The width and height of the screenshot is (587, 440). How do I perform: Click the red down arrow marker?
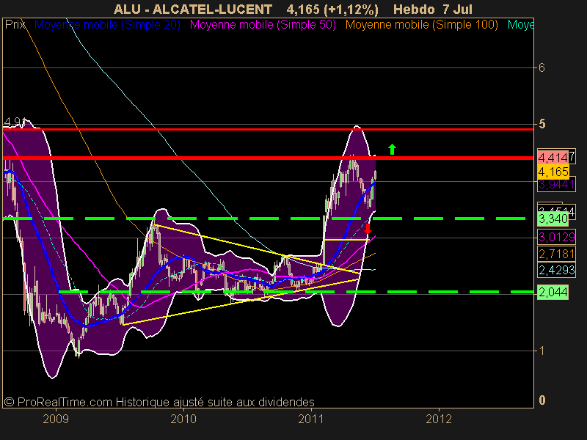(x=368, y=229)
